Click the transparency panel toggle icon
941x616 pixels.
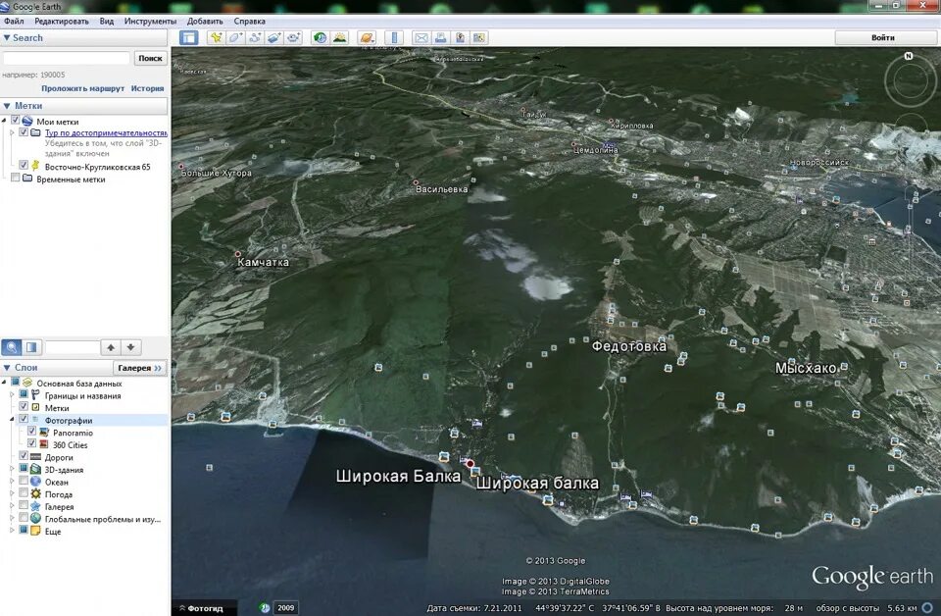tap(31, 347)
